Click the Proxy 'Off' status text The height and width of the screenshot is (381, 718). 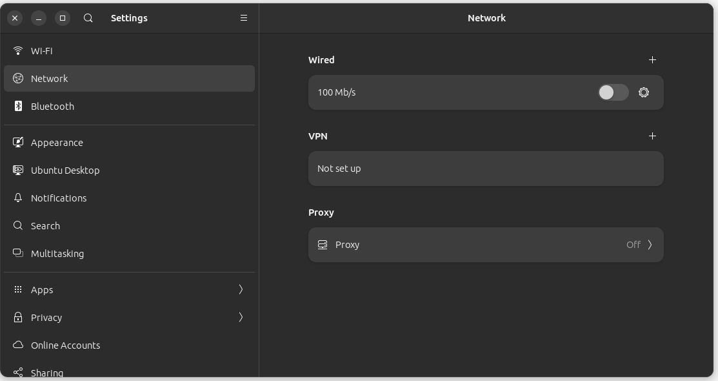pyautogui.click(x=633, y=245)
